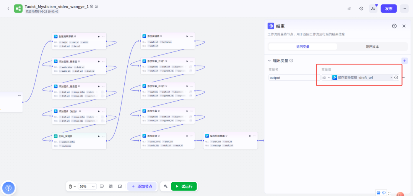Open version history clock icon
Screen dimensions: 413x196
pos(361,8)
